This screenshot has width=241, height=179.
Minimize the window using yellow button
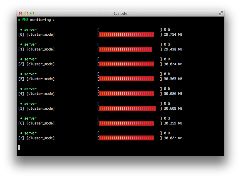[26, 13]
